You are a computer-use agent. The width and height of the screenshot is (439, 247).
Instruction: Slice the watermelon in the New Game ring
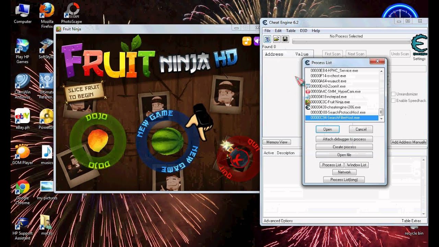pos(167,141)
